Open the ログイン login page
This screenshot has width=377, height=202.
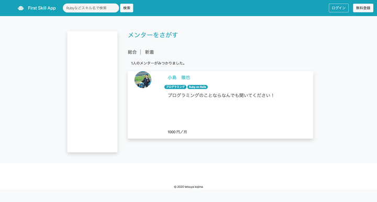339,8
